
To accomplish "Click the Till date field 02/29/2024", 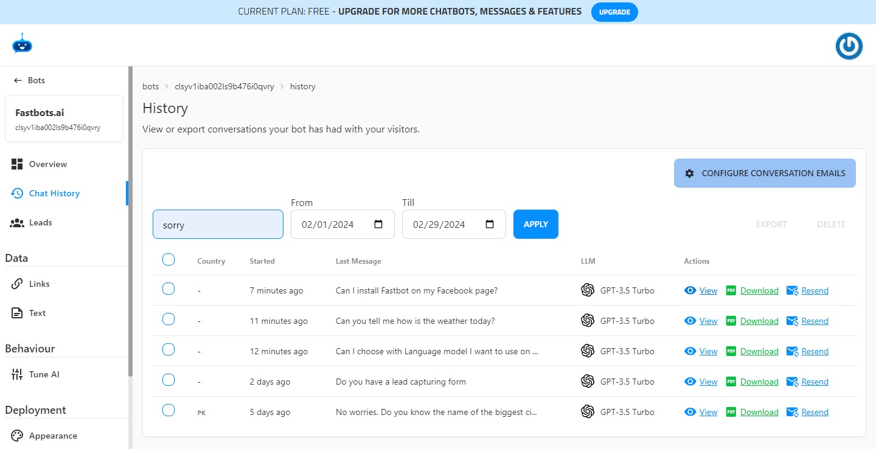I will coord(454,224).
